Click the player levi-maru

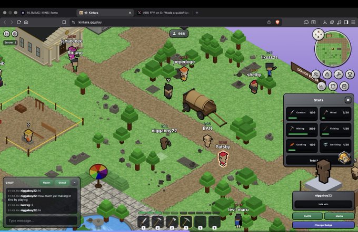238,220
